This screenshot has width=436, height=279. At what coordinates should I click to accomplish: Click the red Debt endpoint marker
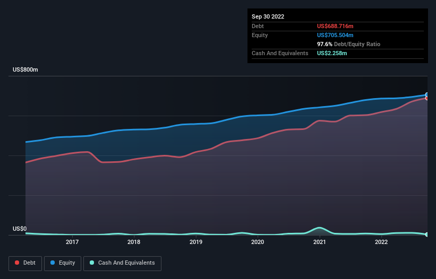[427, 98]
